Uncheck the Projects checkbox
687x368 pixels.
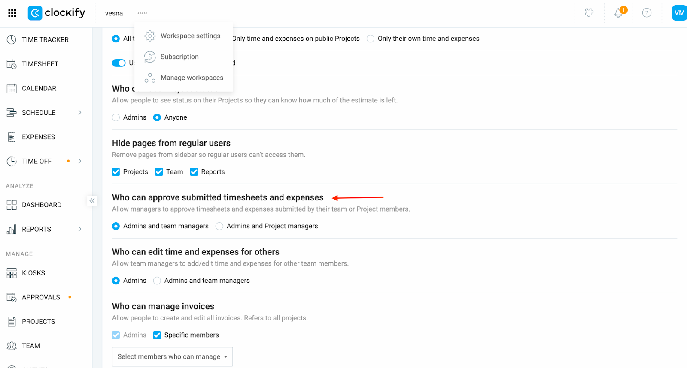[116, 172]
